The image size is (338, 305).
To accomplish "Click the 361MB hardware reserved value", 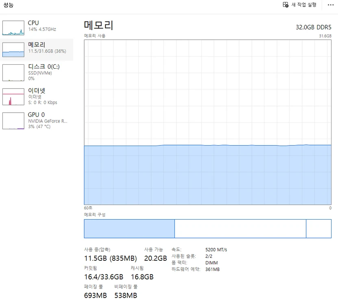I will (x=212, y=269).
